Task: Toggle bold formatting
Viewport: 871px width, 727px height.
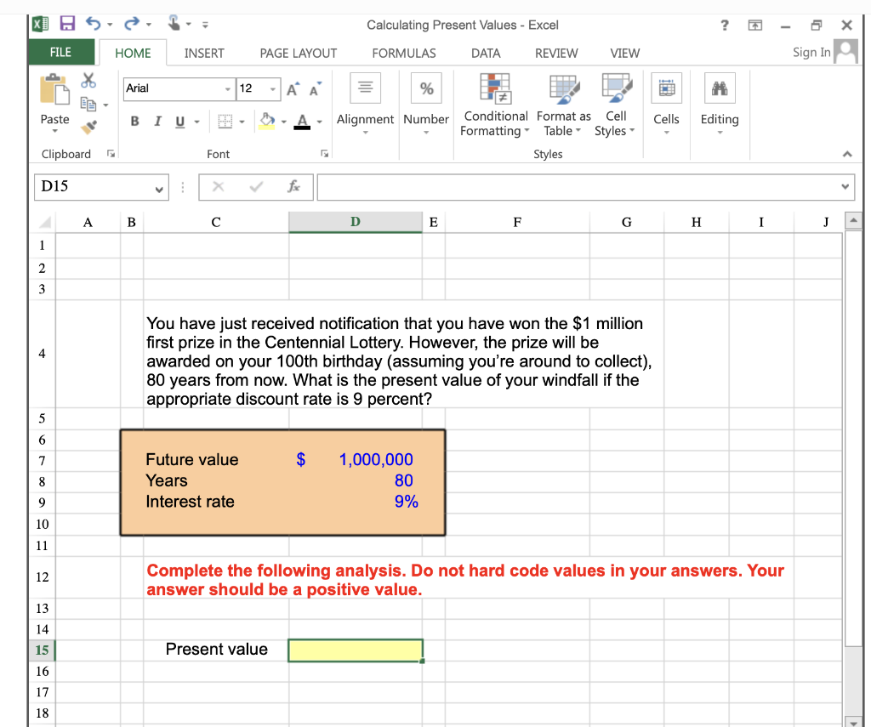Action: point(134,122)
